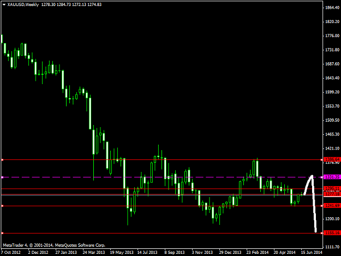Click price axis label 1643.40
The width and height of the screenshot is (341, 256).
pyautogui.click(x=332, y=78)
